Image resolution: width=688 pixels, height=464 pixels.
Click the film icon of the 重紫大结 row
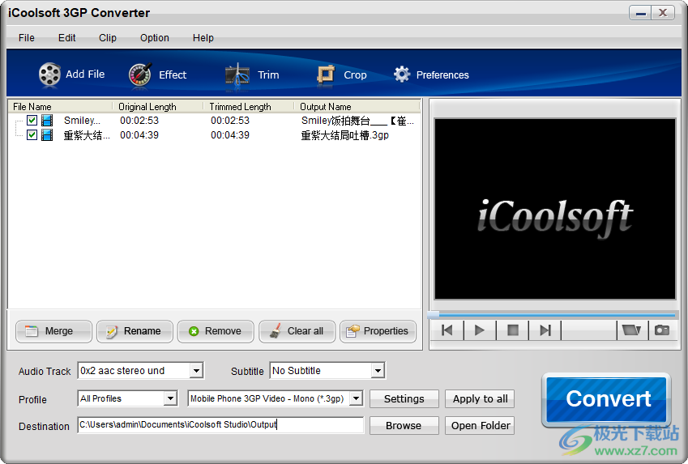[47, 134]
